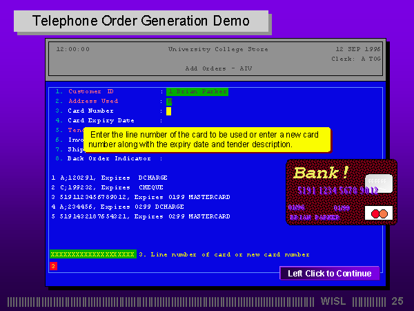Select the Customer ID Brian Parker field

coord(196,91)
